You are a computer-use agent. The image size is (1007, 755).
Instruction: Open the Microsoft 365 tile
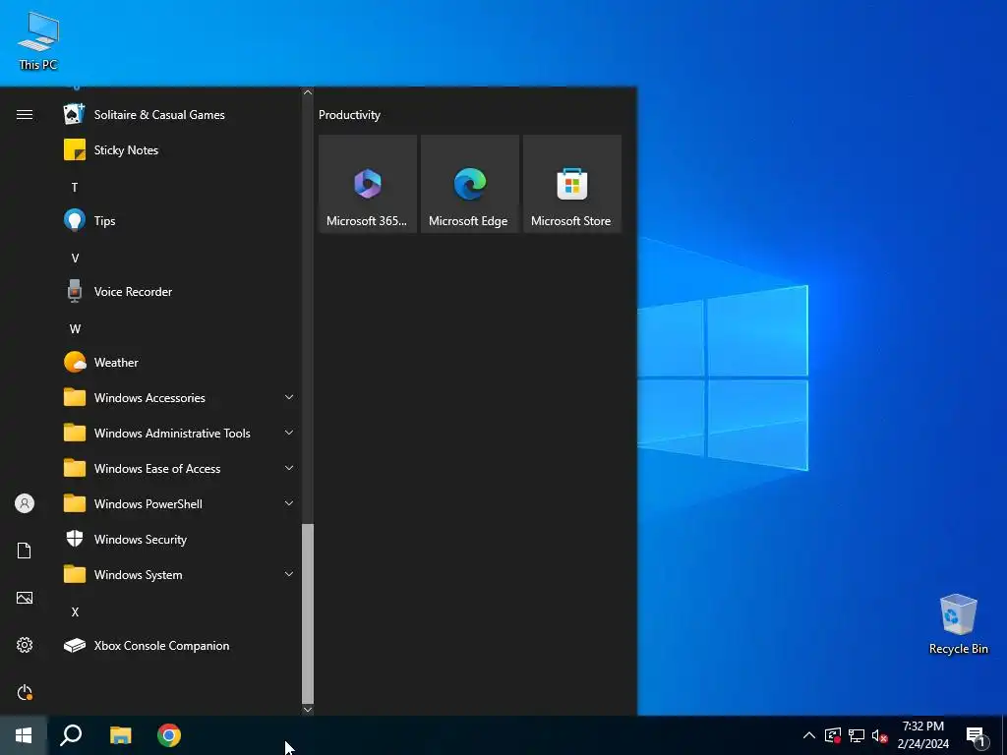pos(368,184)
